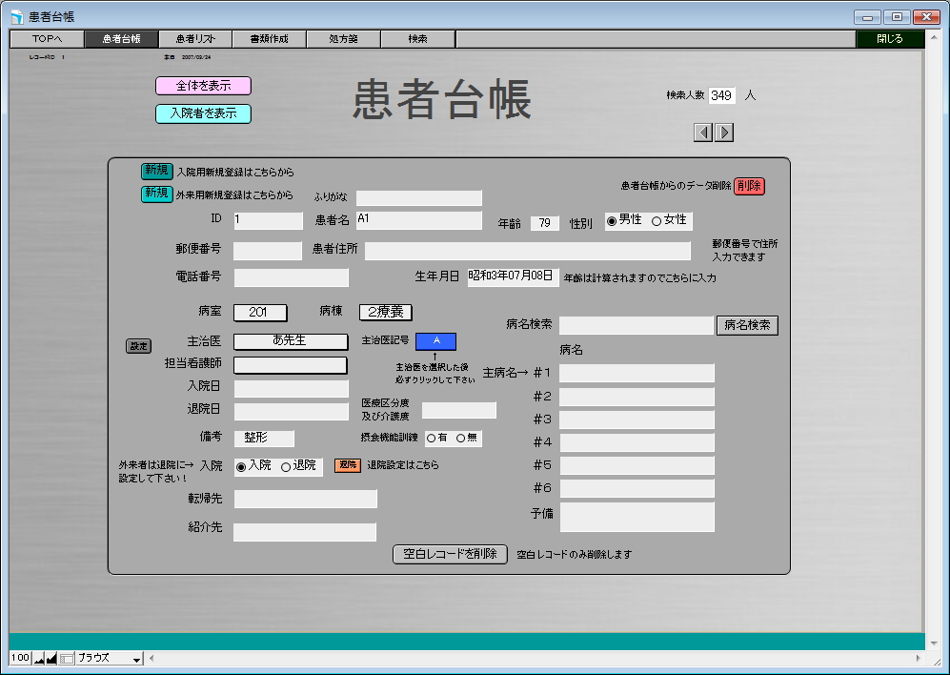Click the 患者名 field showing A1
Viewport: 950px width, 675px height.
418,219
